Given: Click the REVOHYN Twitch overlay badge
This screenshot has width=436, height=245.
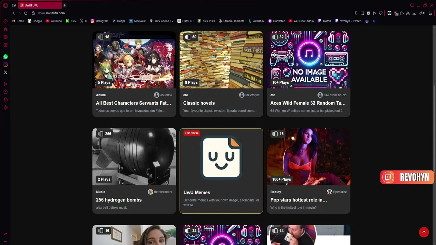Looking at the screenshot, I should click(x=407, y=177).
